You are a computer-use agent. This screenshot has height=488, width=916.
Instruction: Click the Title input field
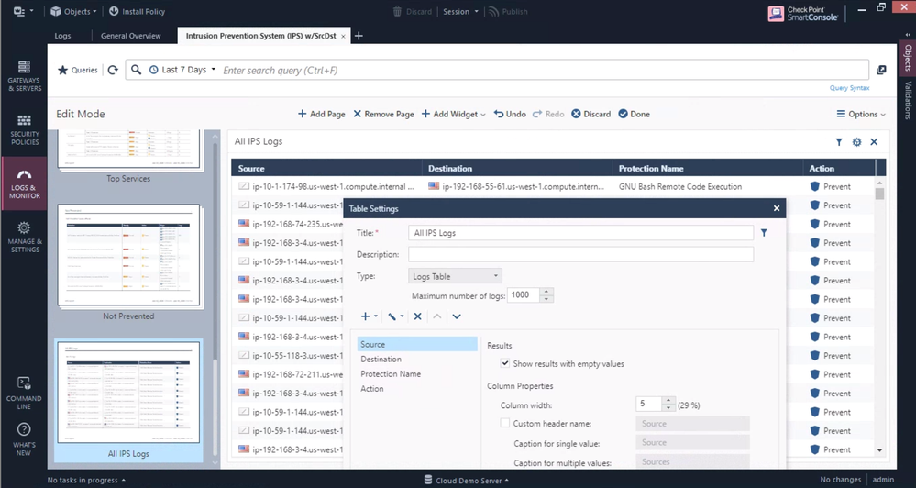[x=580, y=233]
